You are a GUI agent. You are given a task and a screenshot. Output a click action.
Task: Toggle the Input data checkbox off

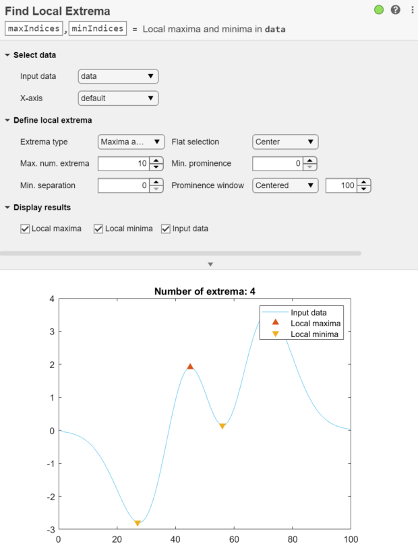pos(165,229)
